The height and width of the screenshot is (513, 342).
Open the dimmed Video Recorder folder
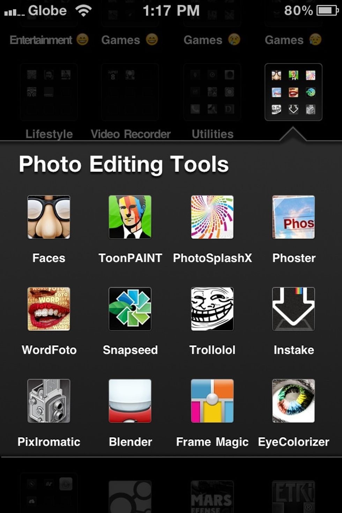[x=130, y=92]
